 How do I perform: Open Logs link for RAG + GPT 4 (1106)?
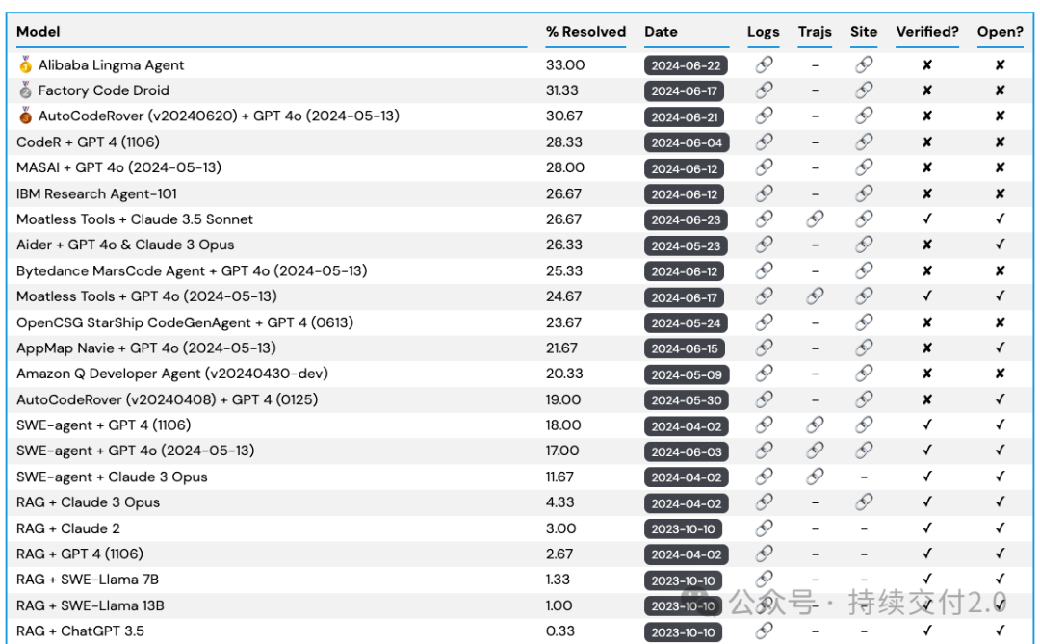point(764,554)
